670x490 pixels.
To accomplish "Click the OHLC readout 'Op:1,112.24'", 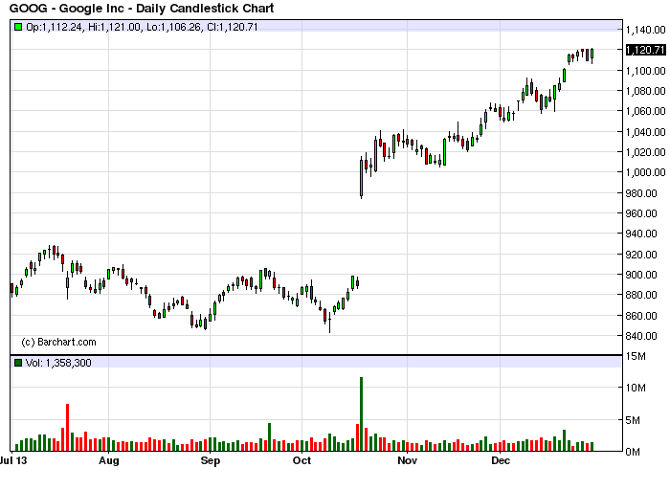I will [54, 27].
